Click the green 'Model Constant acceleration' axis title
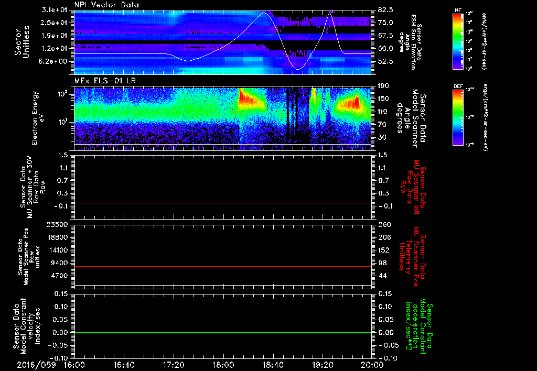The width and height of the screenshot is (537, 371). (419, 326)
